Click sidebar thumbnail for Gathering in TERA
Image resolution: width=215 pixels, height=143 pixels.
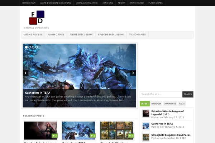pyautogui.click(x=146, y=126)
